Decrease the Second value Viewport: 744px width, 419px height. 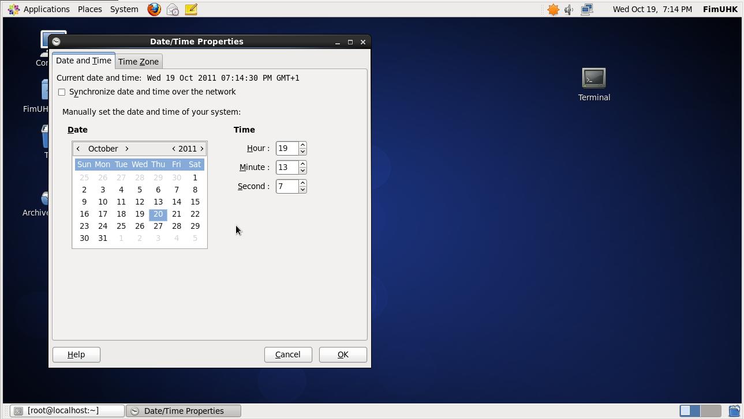[302, 190]
